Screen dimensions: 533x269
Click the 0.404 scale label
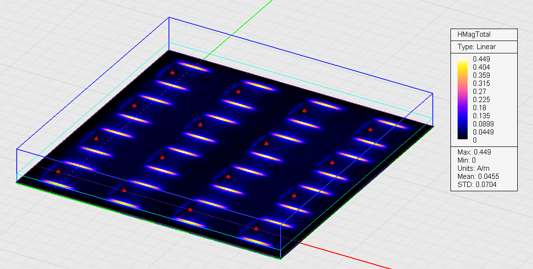[481, 67]
